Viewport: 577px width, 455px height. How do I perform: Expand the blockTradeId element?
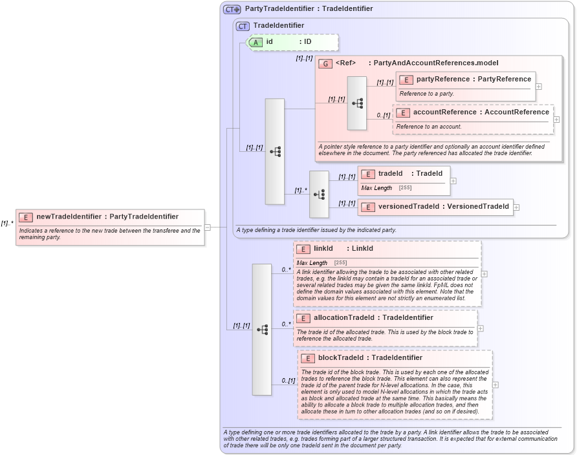point(495,385)
